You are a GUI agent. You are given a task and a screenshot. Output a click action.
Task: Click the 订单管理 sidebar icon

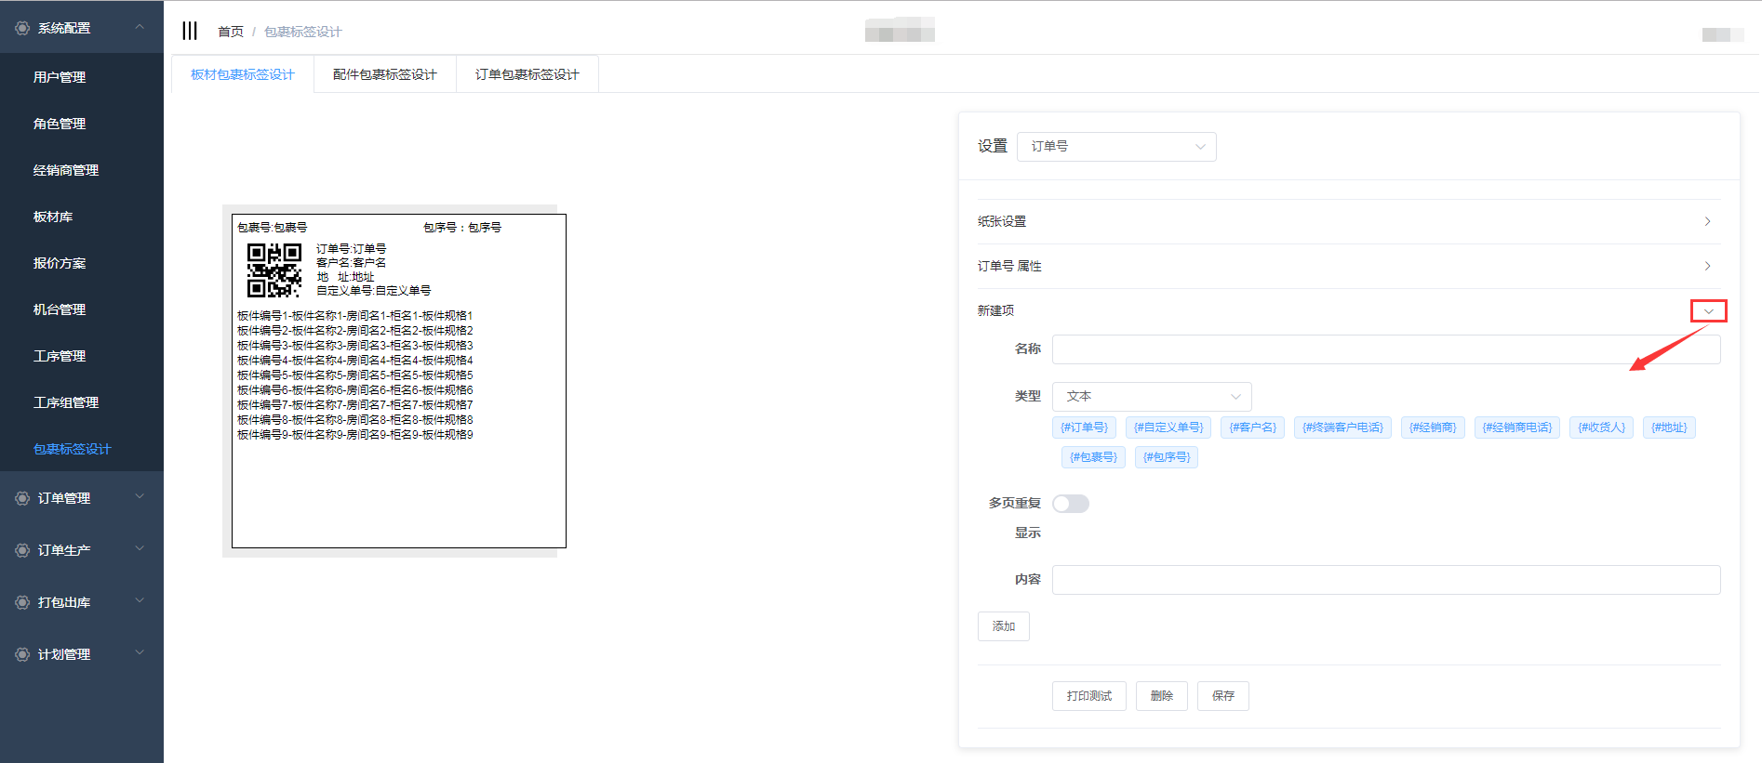click(x=22, y=498)
